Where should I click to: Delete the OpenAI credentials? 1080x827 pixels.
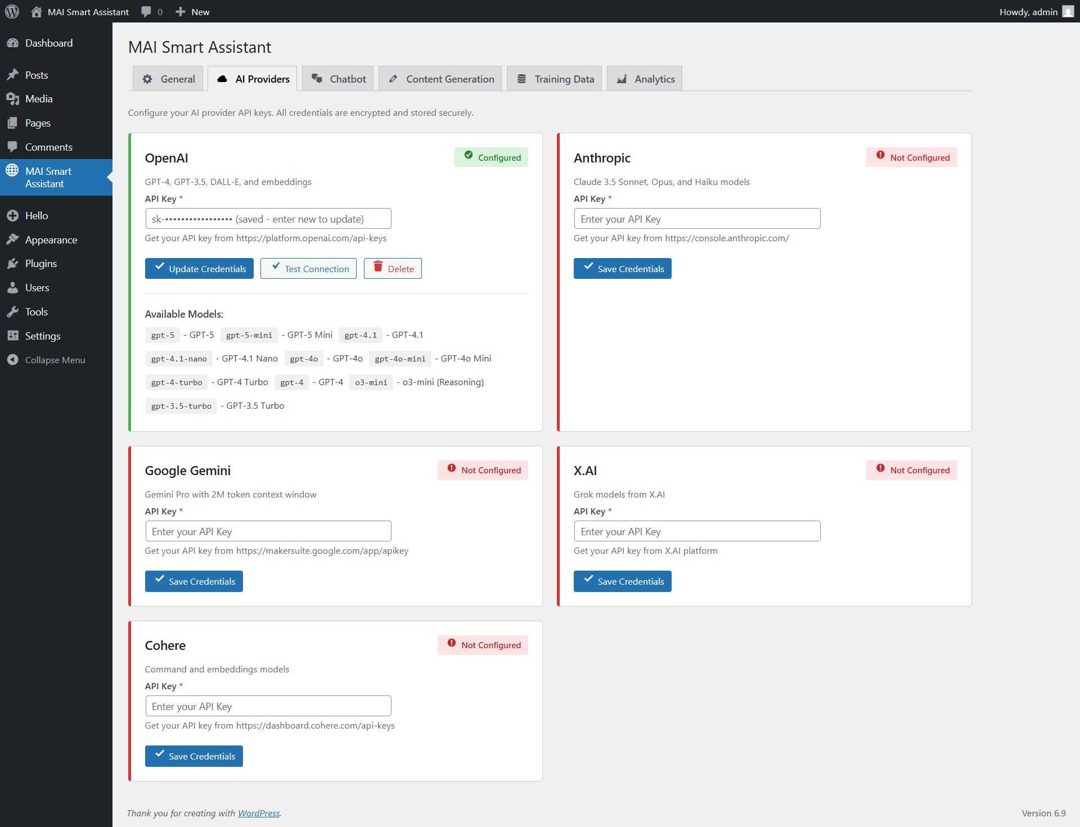(393, 269)
